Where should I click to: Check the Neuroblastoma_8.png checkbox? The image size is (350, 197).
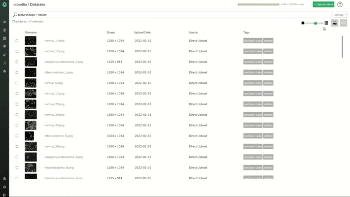coord(17,168)
